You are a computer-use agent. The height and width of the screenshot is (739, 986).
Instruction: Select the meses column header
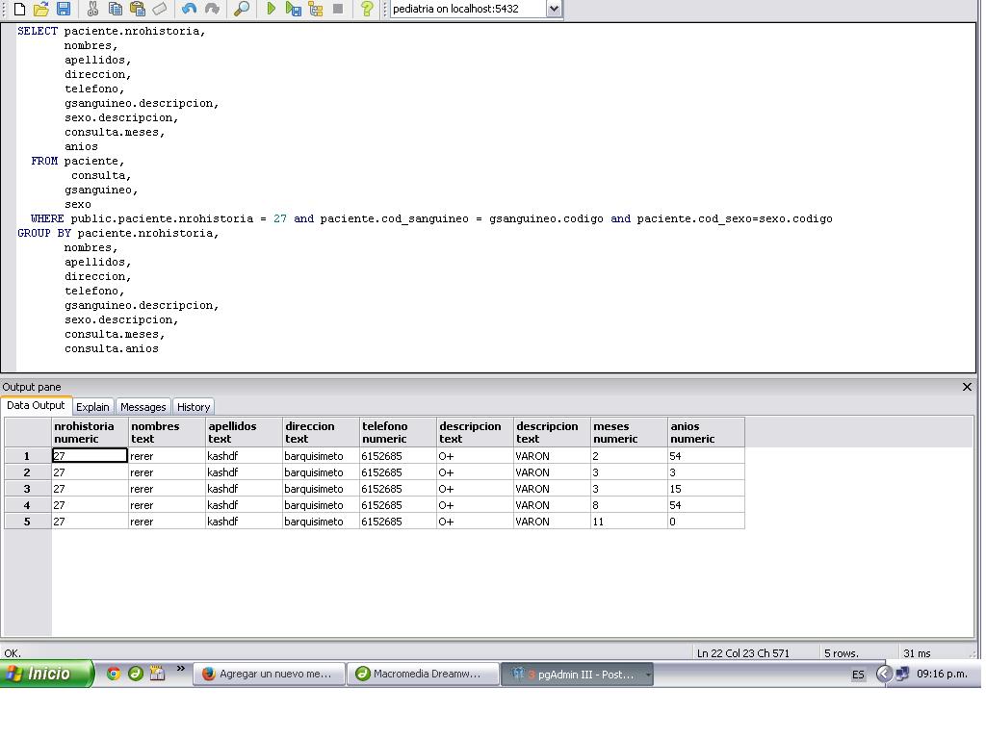coord(629,432)
